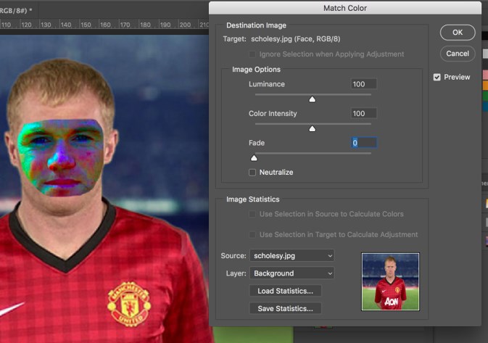Click Use Selection in Source checkbox
Image resolution: width=488 pixels, height=343 pixels.
point(252,214)
